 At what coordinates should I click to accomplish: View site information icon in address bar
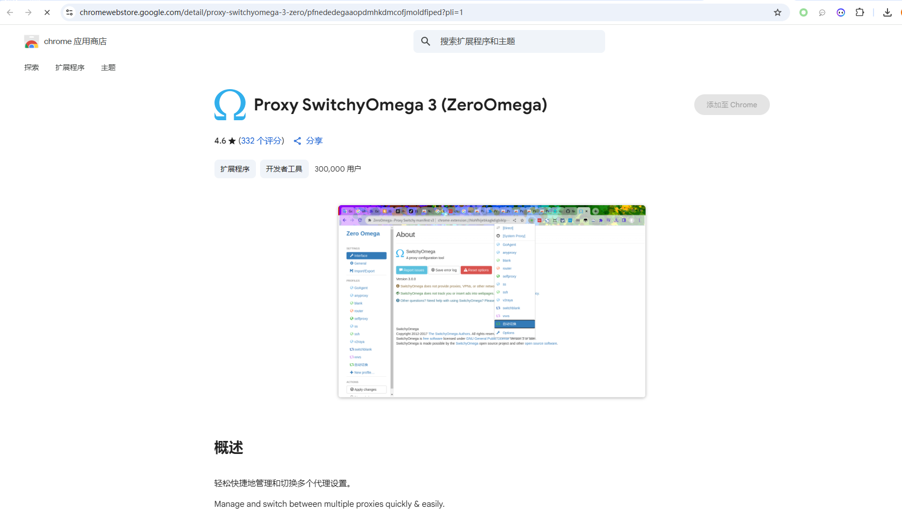tap(69, 12)
